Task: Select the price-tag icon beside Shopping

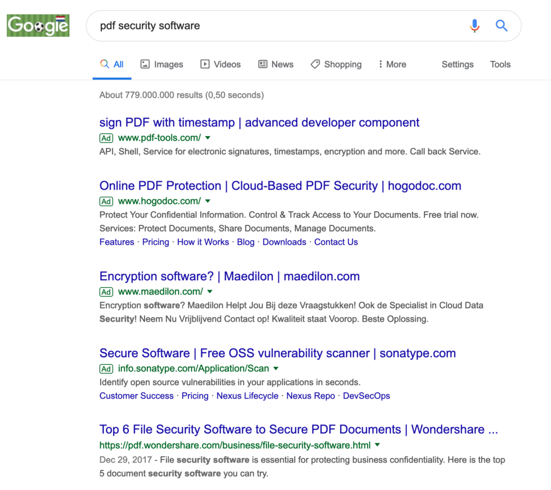Action: 315,64
